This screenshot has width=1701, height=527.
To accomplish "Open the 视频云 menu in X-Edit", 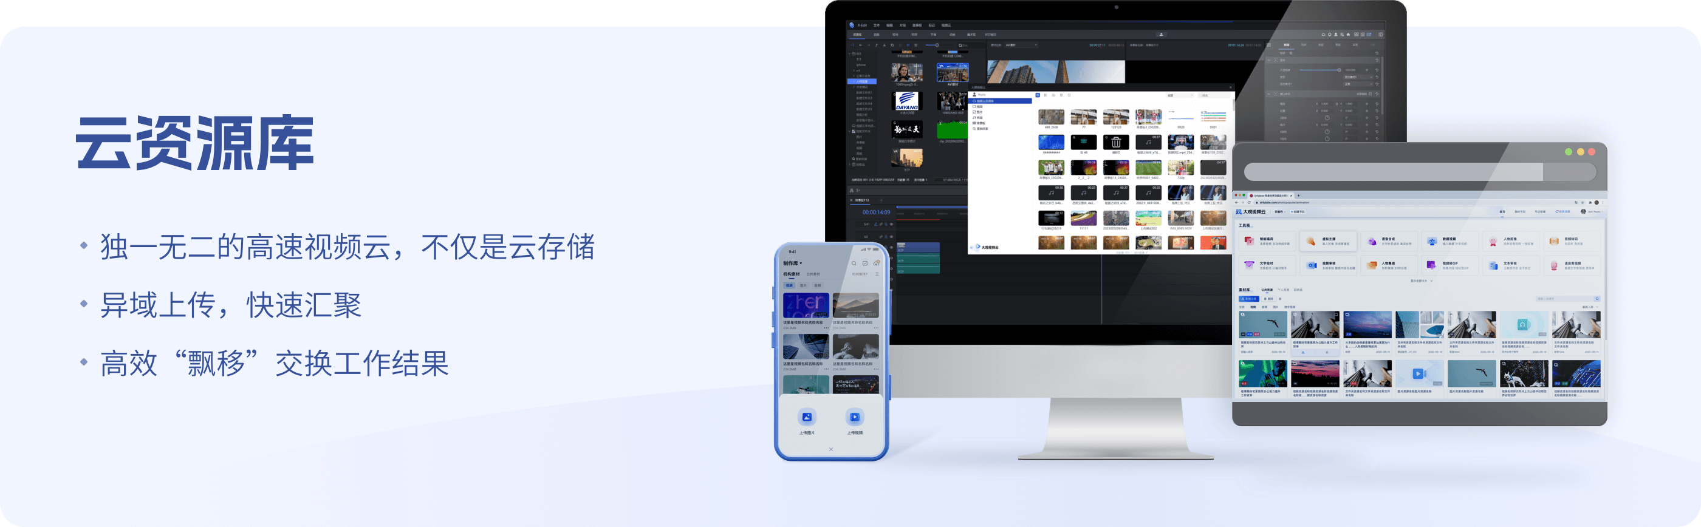I will [x=946, y=25].
